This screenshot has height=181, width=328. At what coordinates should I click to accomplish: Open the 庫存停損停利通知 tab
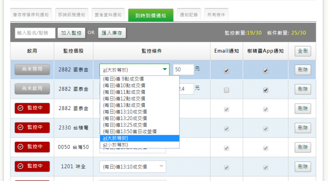(x=31, y=15)
